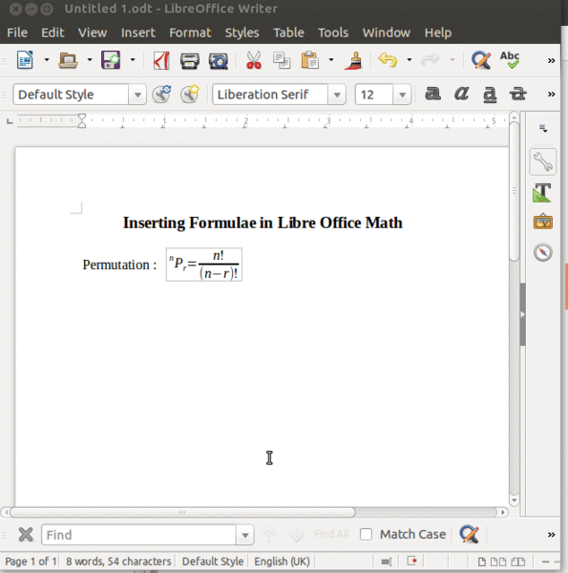Open sidebar settings menu icon

pyautogui.click(x=543, y=129)
